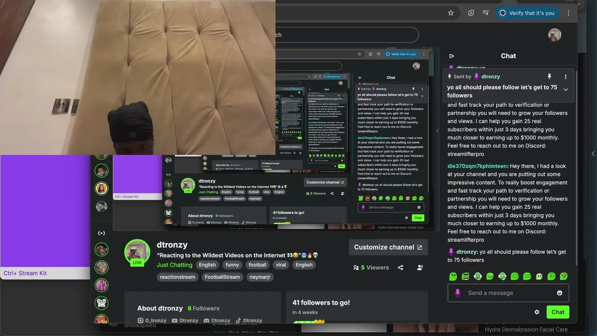Click the Send a message input field
This screenshot has height=336, width=597.
click(508, 293)
